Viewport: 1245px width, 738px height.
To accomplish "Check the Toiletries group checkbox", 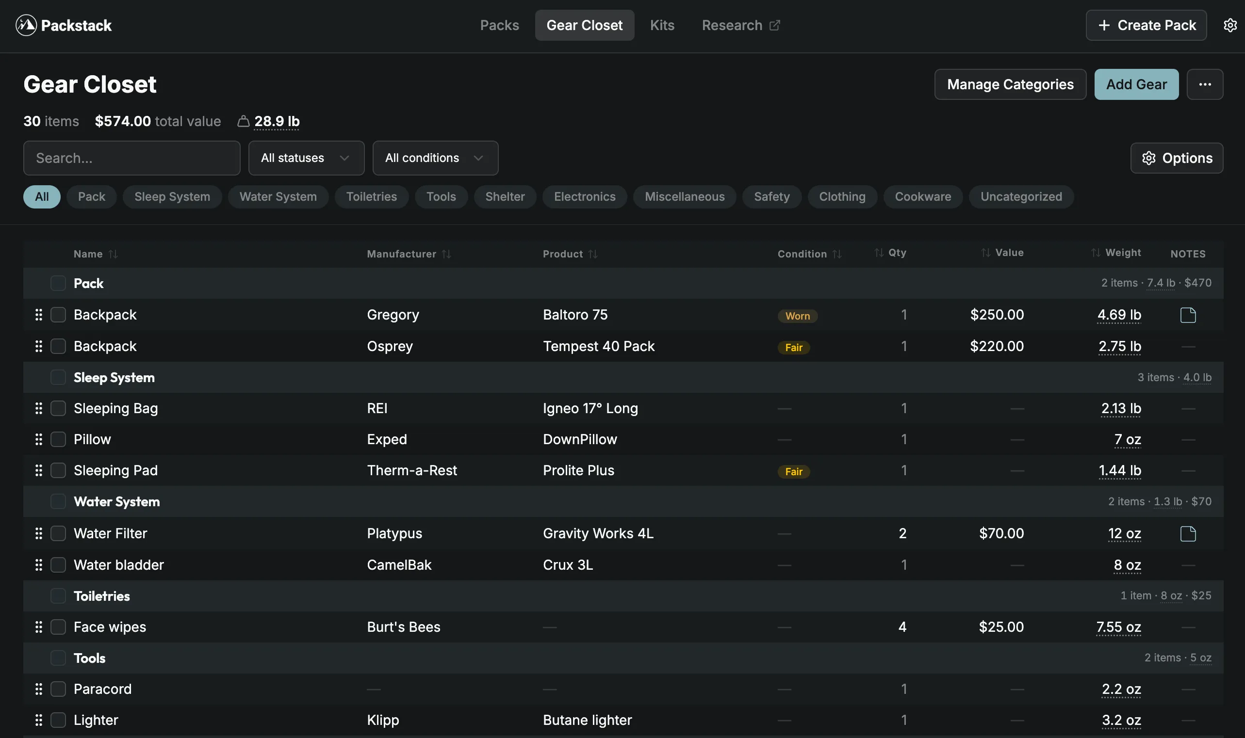I will (x=58, y=596).
